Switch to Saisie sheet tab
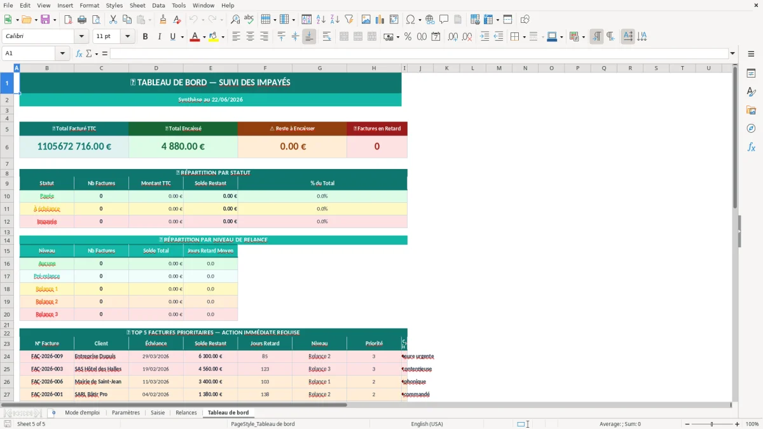The height and width of the screenshot is (429, 763). click(158, 412)
